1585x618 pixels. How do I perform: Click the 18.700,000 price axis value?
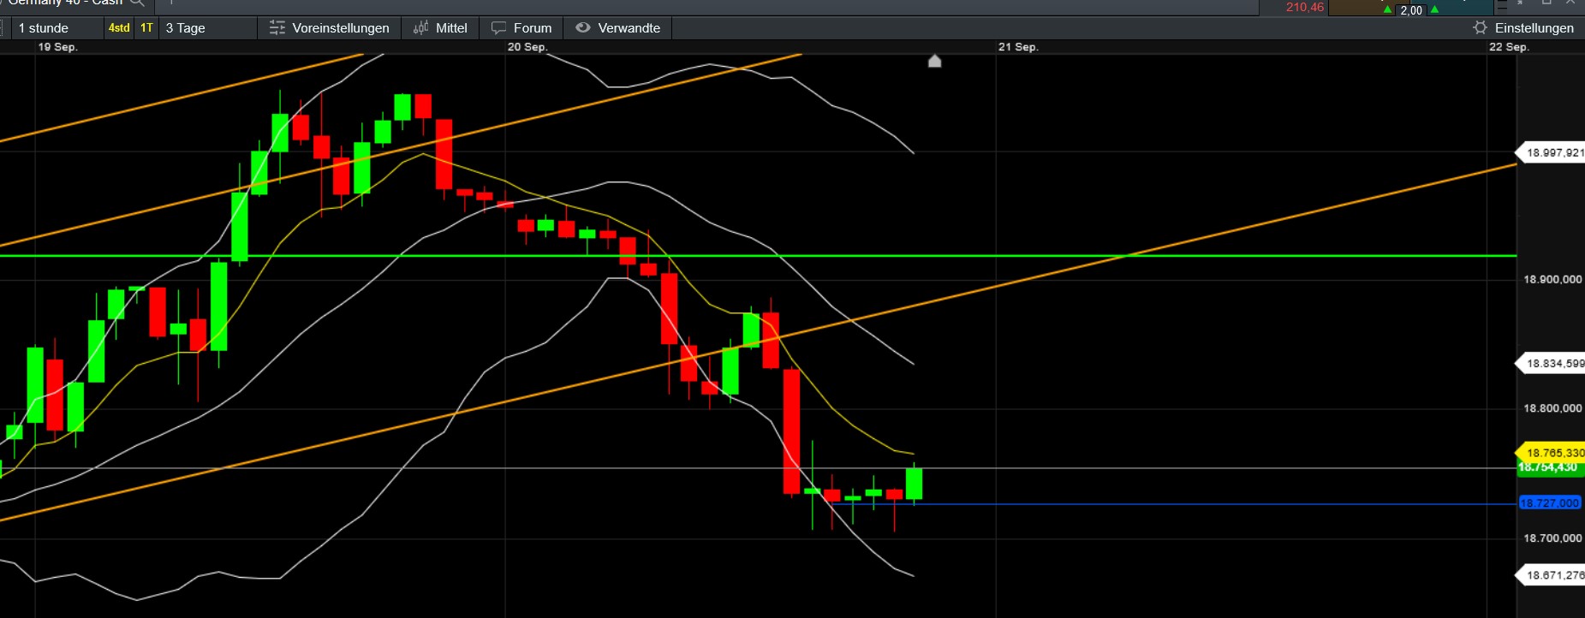[x=1552, y=538]
